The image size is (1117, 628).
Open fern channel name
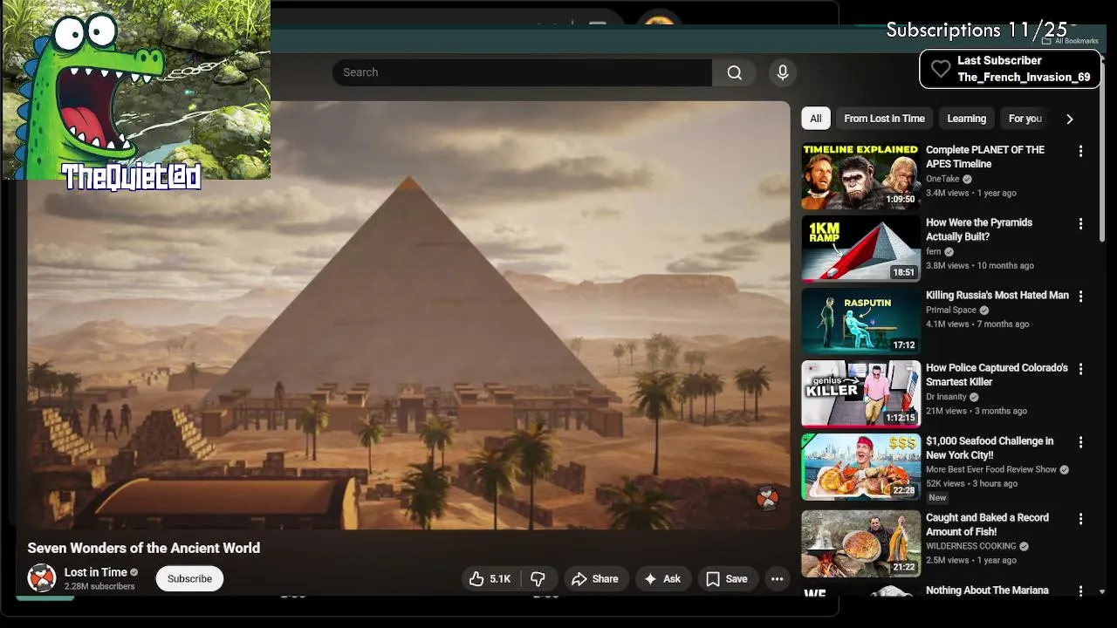tap(934, 251)
